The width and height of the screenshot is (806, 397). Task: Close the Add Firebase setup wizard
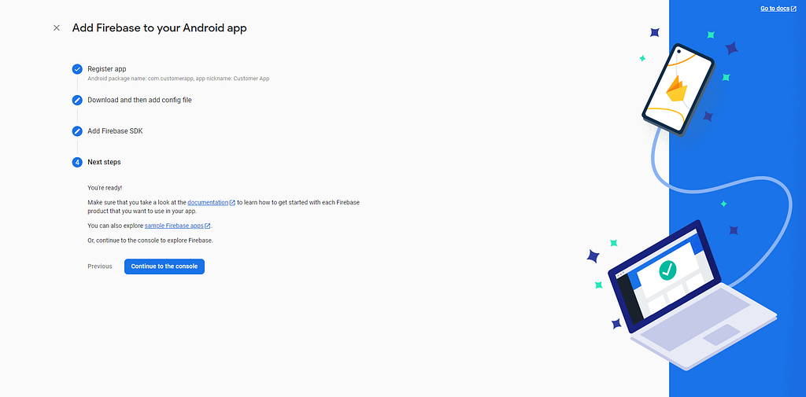tap(57, 28)
